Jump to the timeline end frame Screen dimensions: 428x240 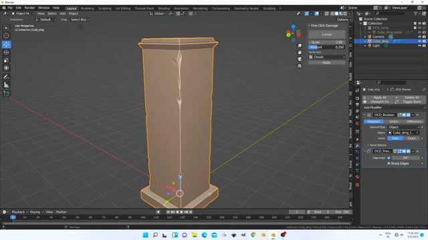click(191, 212)
